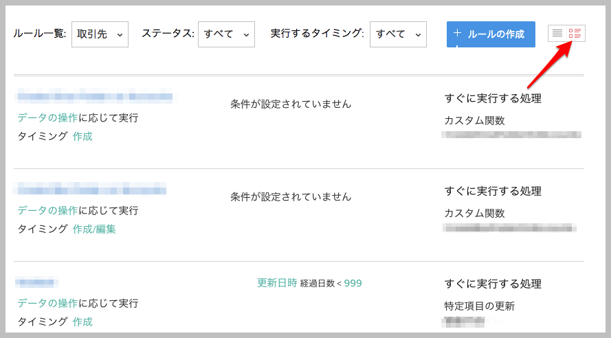Open the ルール一覧 取引先 dropdown

[100, 34]
